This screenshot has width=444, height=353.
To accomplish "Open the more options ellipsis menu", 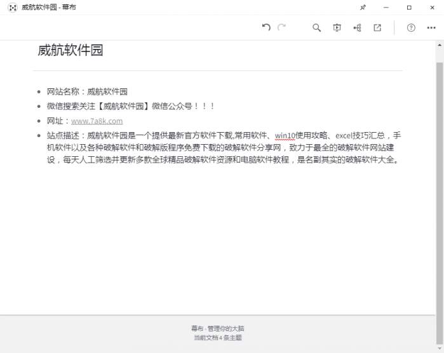I will (x=431, y=28).
